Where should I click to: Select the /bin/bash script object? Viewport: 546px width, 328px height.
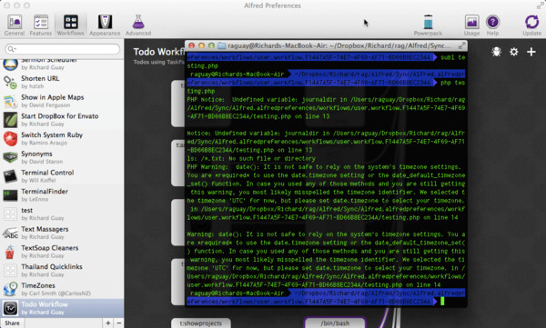coord(335,323)
